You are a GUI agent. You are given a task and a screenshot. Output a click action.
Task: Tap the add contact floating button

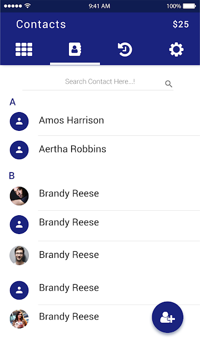click(x=168, y=317)
